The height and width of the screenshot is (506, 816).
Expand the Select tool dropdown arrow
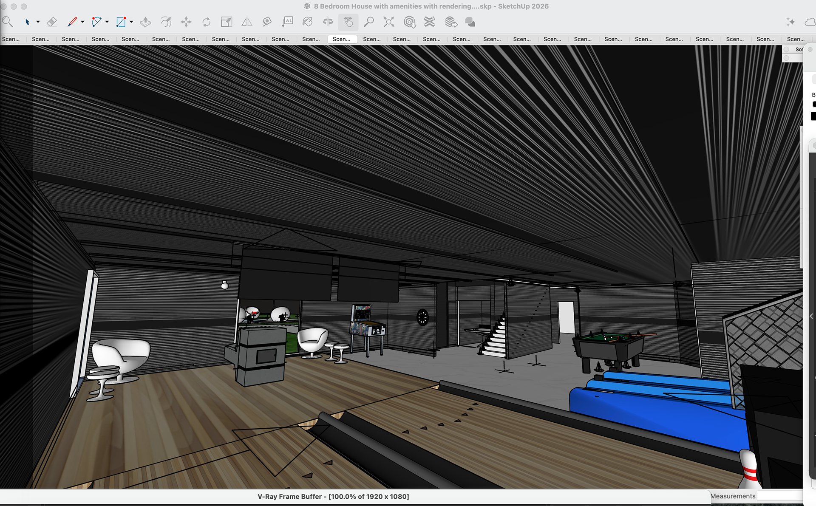(x=38, y=22)
